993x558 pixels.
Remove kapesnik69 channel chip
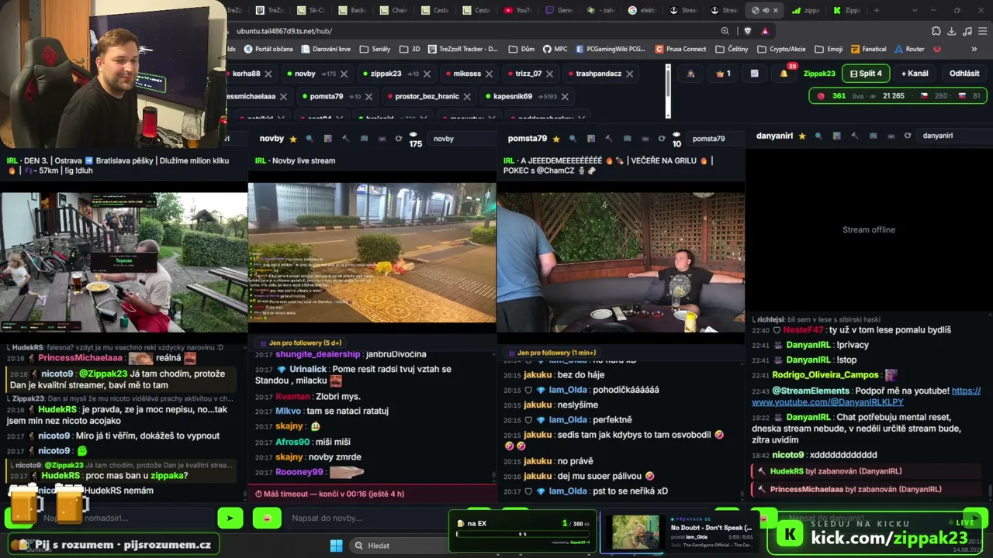(565, 97)
